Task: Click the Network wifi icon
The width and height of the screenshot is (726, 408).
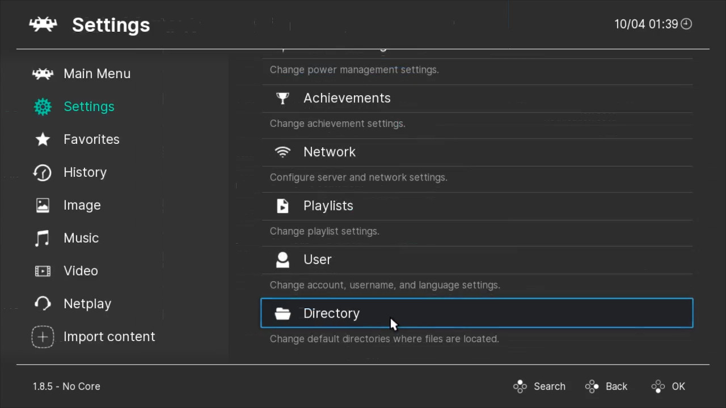Action: tap(282, 152)
